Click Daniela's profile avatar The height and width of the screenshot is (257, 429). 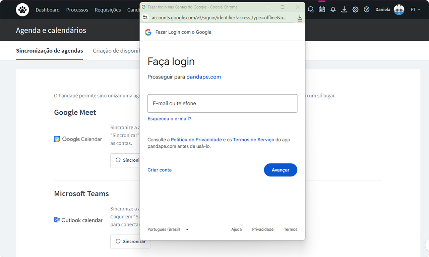coord(399,10)
